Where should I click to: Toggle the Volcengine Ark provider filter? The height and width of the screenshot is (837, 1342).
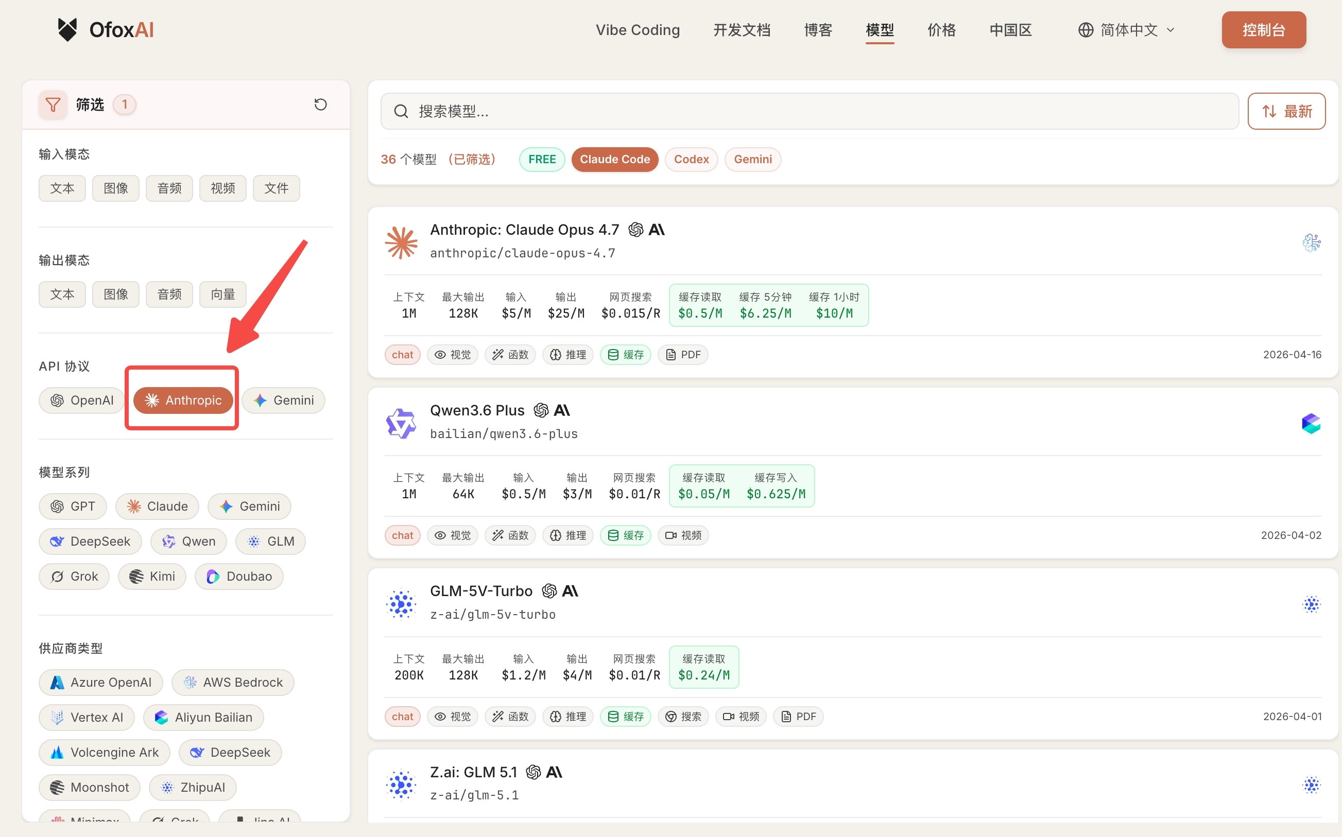pos(104,752)
